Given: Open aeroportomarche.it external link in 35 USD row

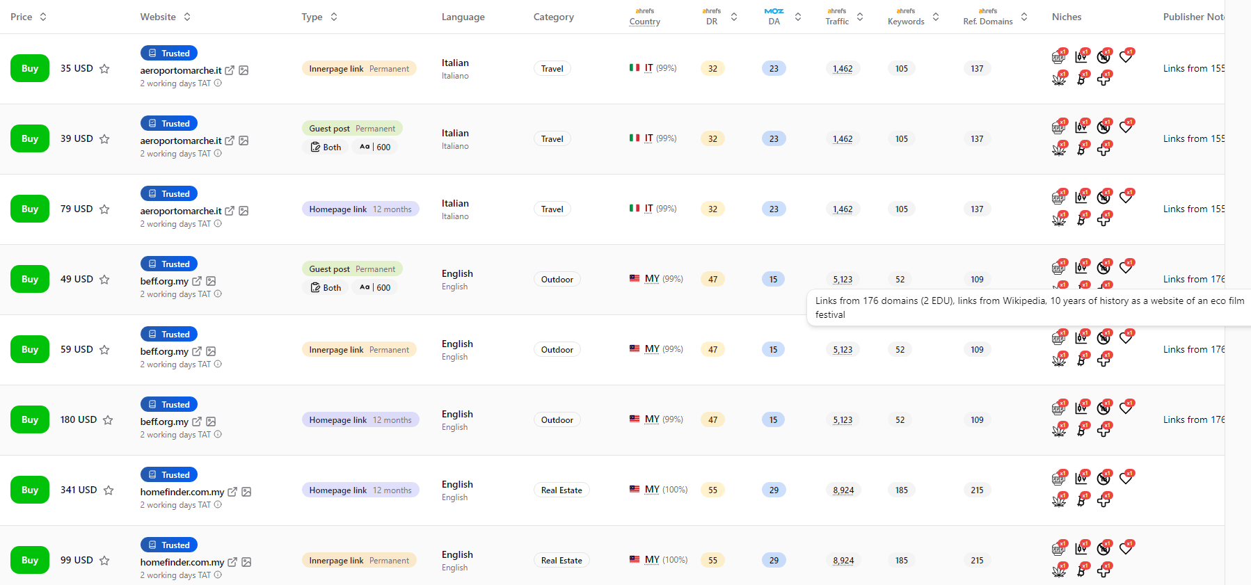Looking at the screenshot, I should [x=230, y=70].
